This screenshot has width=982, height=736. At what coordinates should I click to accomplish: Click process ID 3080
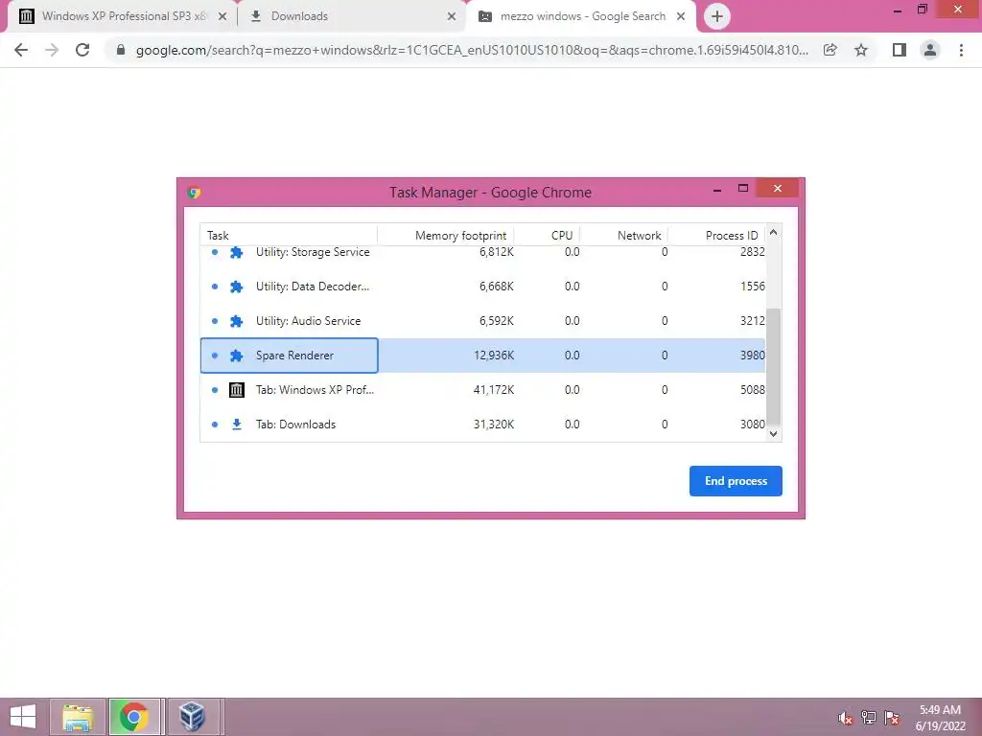(x=752, y=425)
